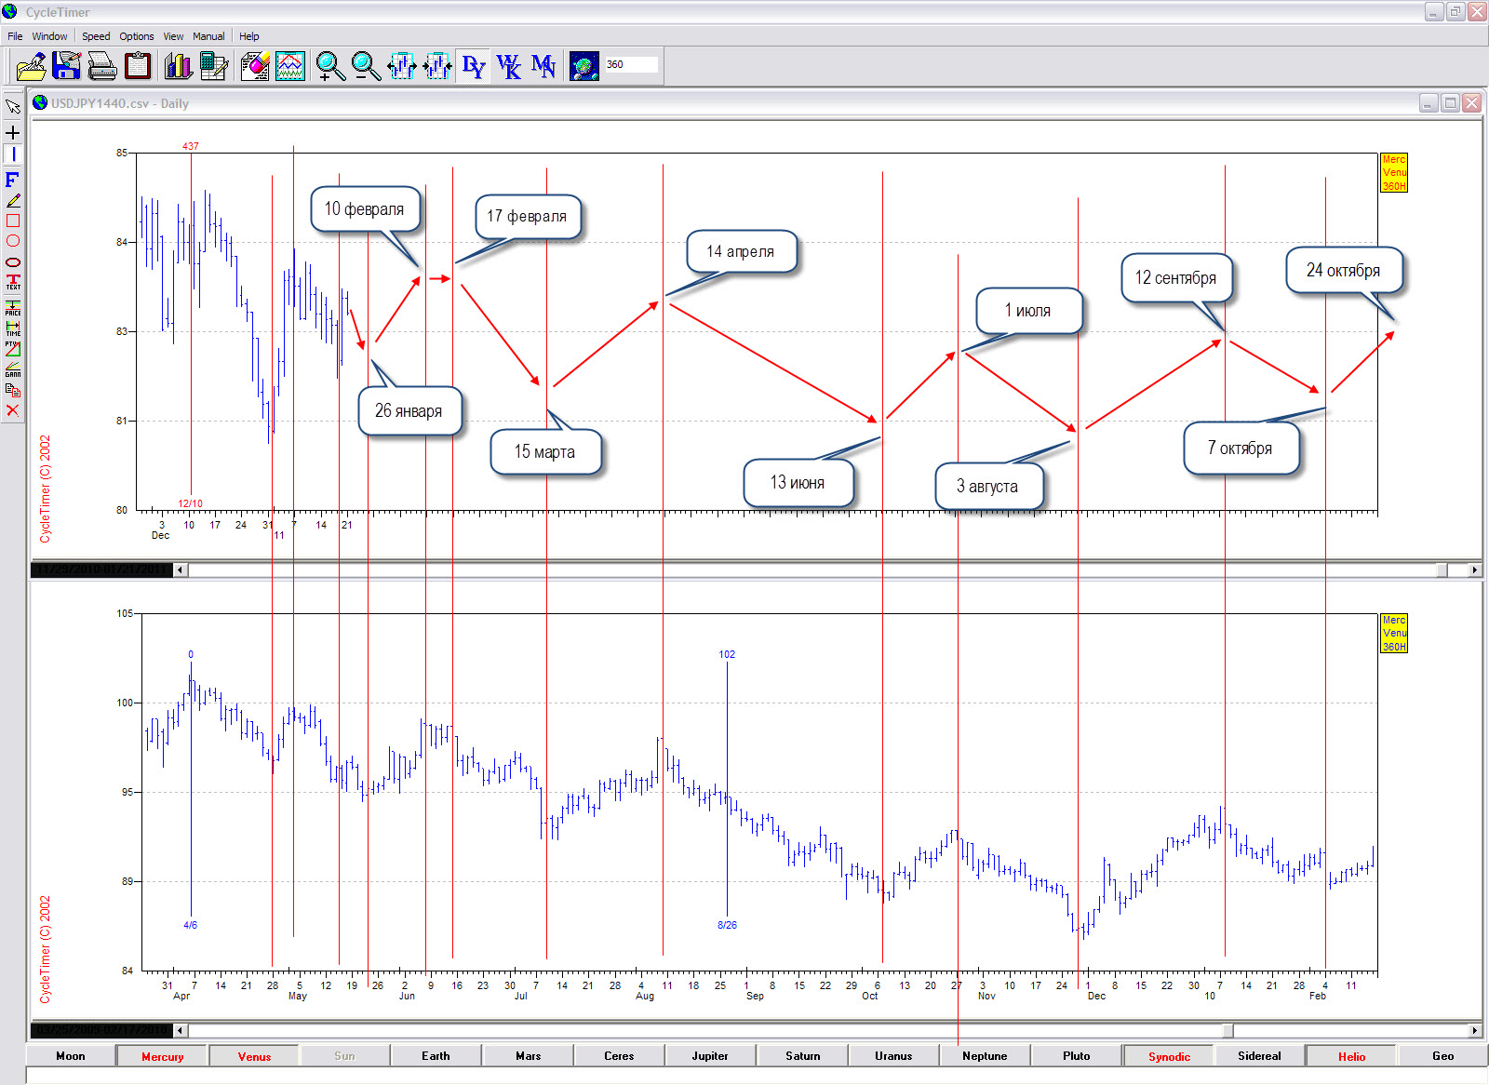The height and width of the screenshot is (1085, 1489).
Task: Click the upper chart scrollbar right arrow
Action: pos(1474,569)
